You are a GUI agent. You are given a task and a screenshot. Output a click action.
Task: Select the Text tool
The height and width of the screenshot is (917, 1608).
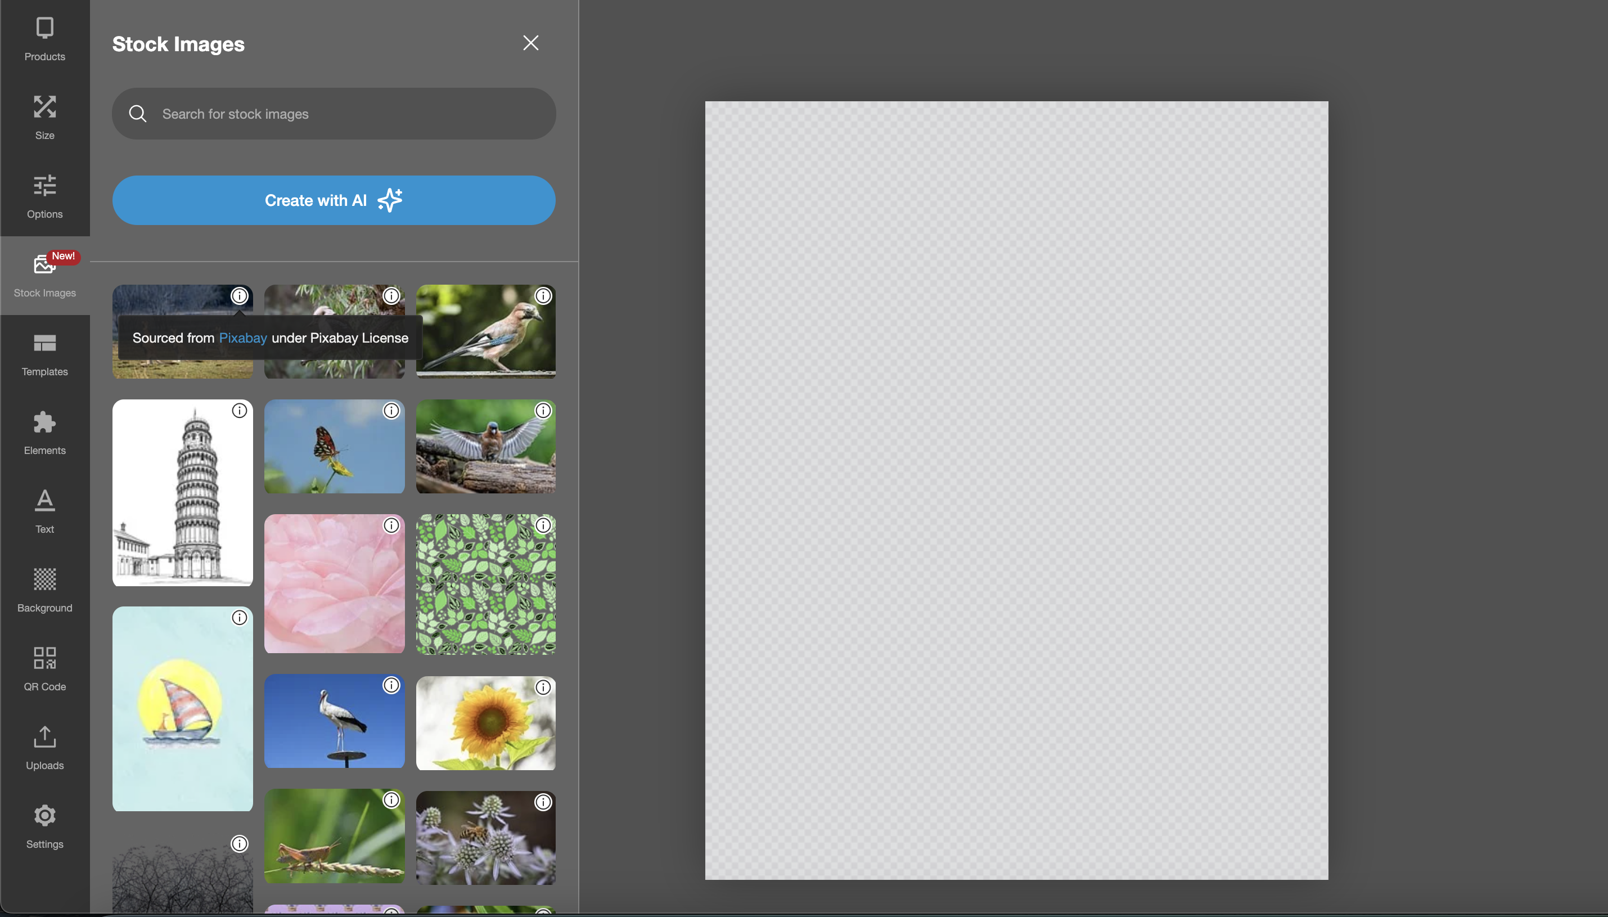(x=44, y=511)
